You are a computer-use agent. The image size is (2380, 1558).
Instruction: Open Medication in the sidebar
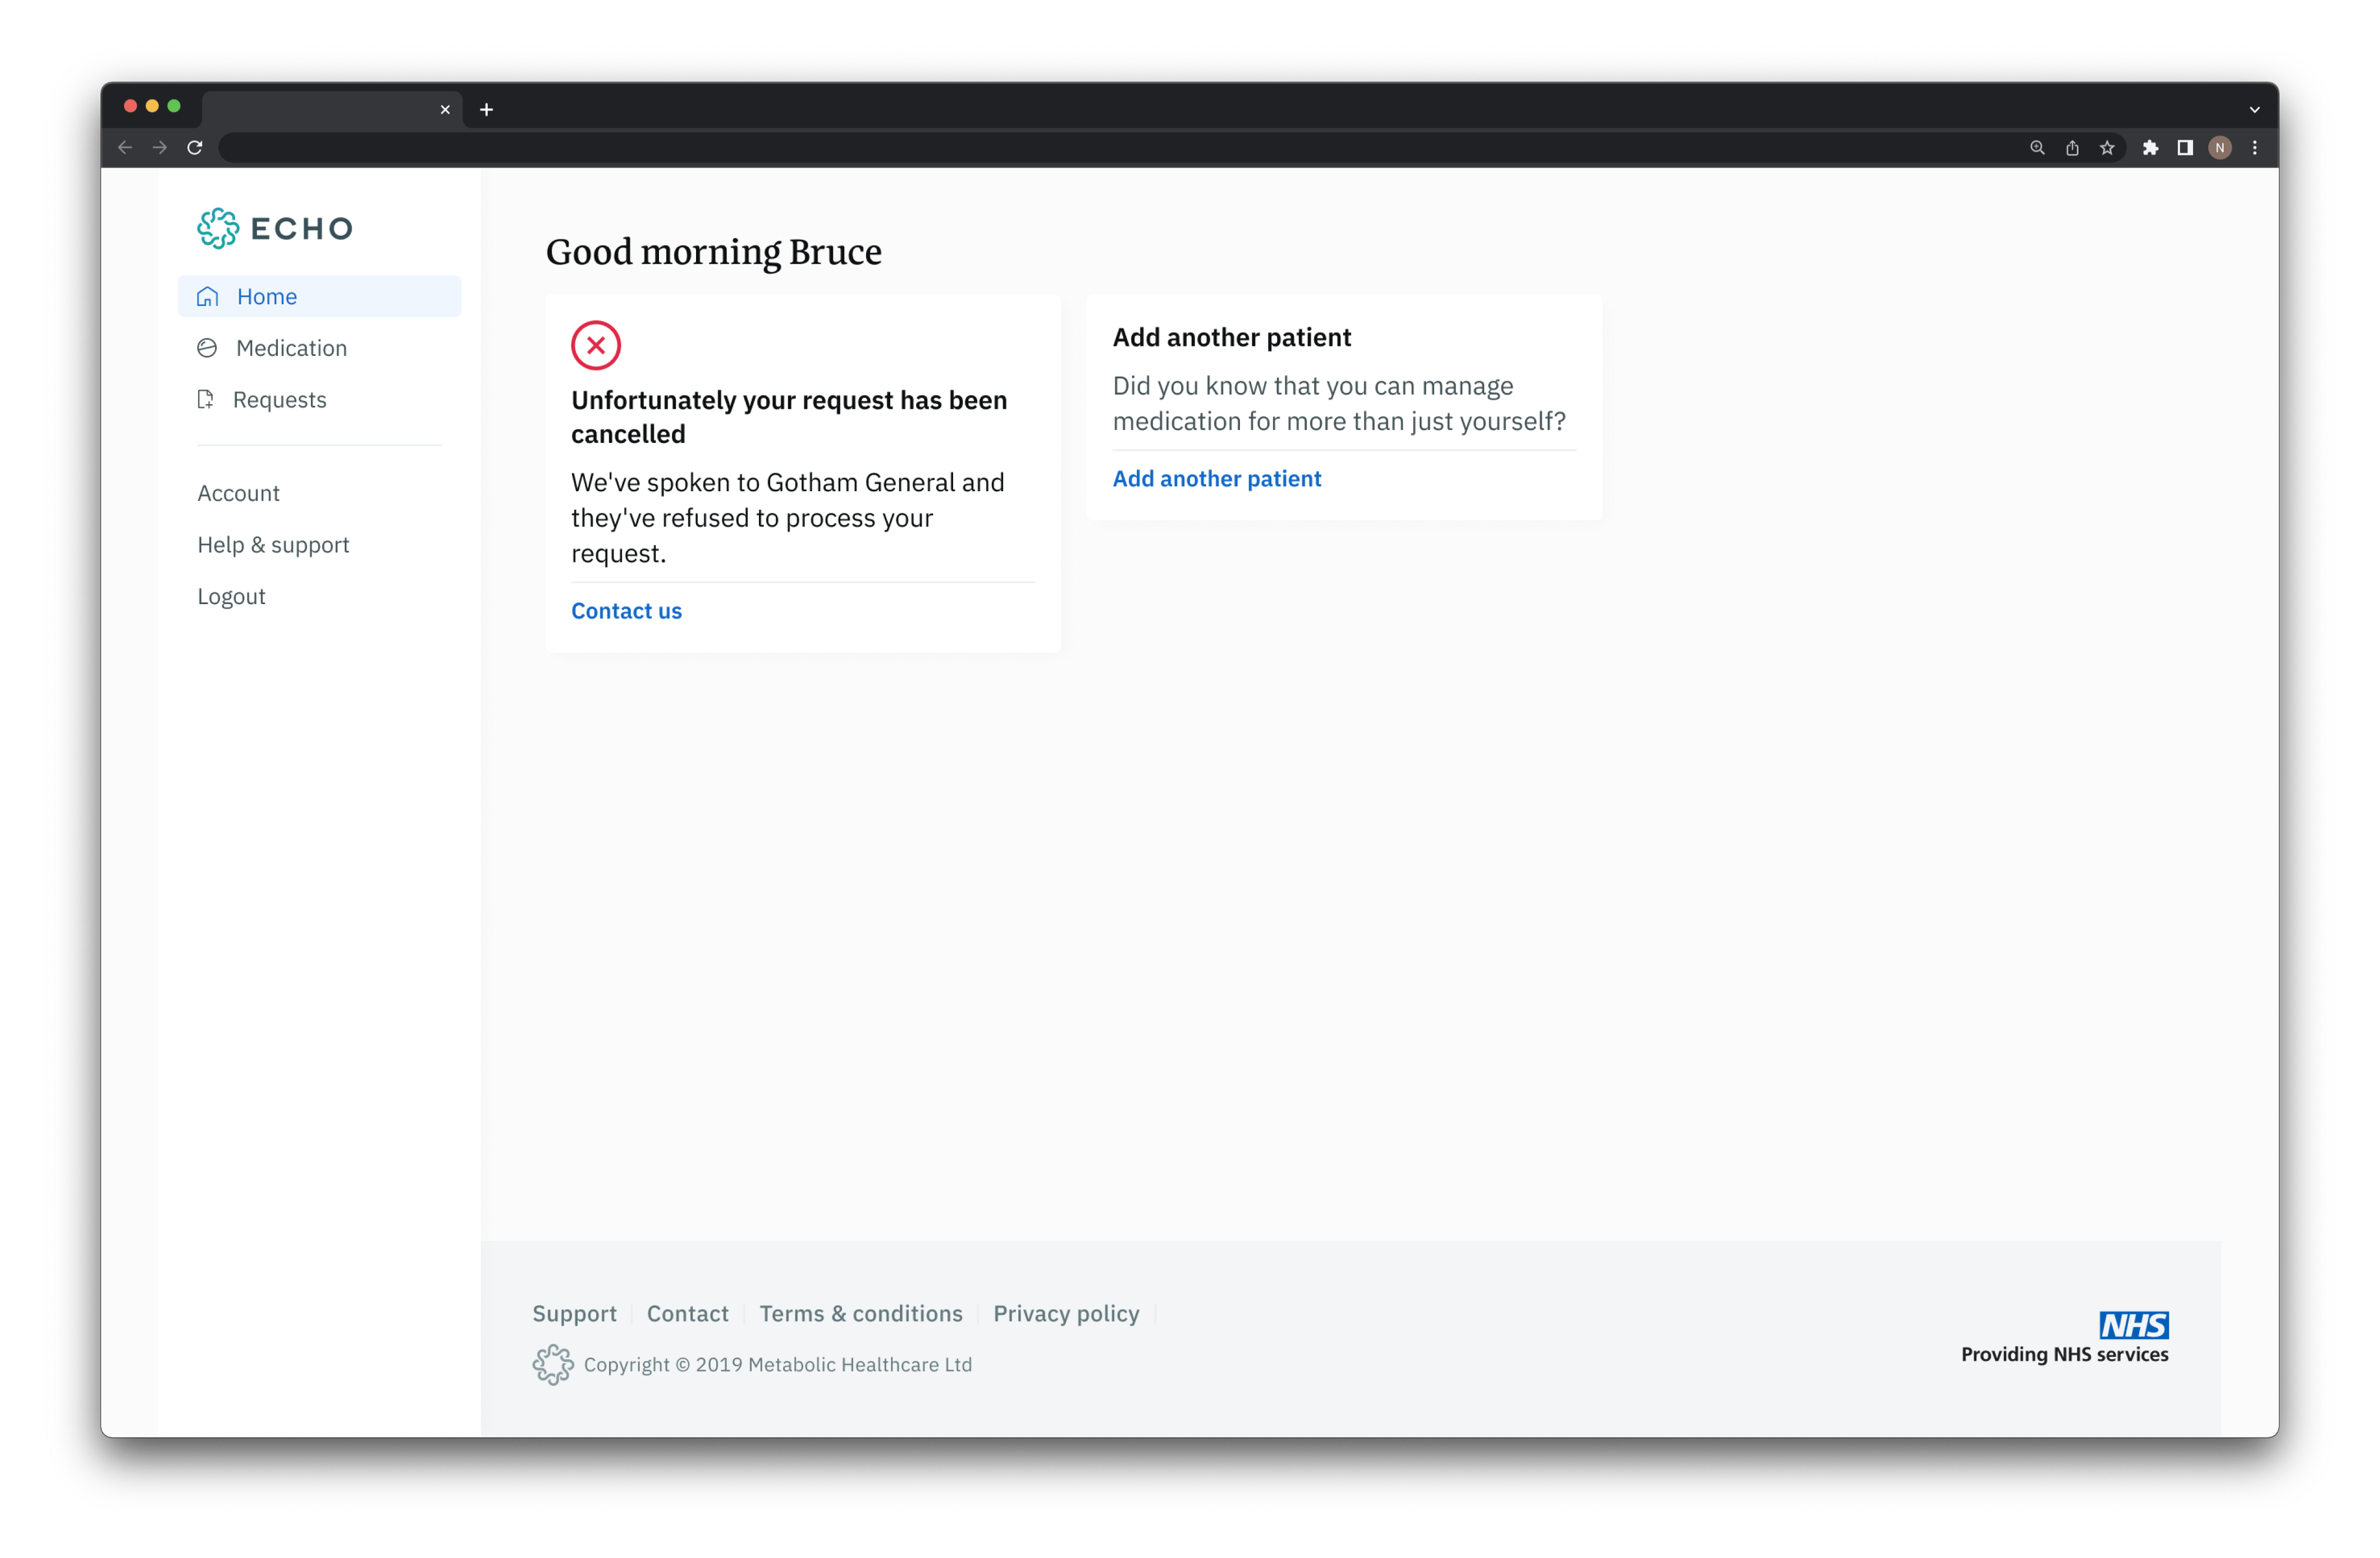click(x=320, y=348)
